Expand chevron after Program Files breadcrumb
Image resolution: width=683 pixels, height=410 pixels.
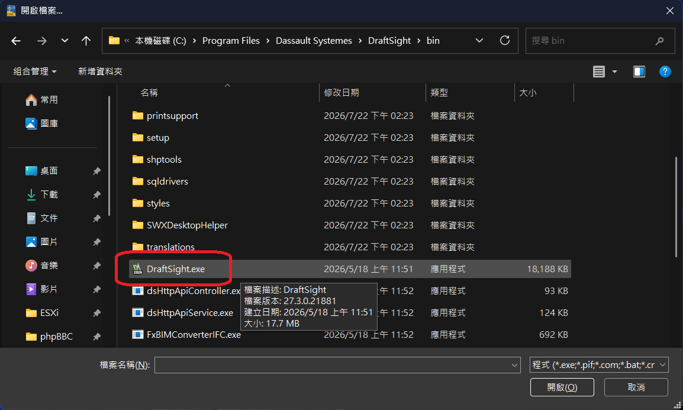point(268,40)
